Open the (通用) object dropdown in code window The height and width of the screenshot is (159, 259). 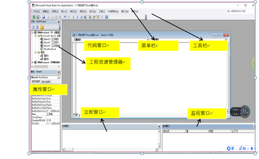click(148, 40)
